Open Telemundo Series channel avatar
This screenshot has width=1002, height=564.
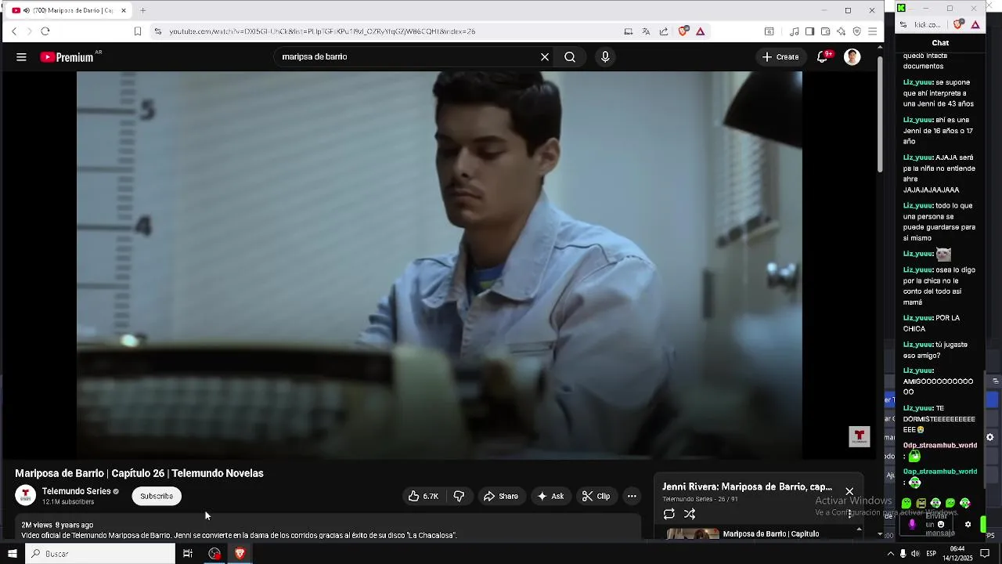[x=26, y=495]
